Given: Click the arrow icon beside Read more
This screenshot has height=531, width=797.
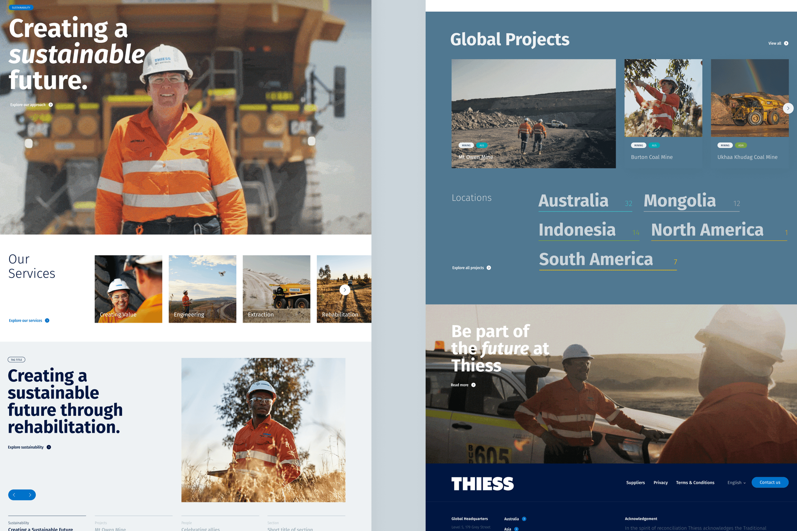Looking at the screenshot, I should pos(474,385).
